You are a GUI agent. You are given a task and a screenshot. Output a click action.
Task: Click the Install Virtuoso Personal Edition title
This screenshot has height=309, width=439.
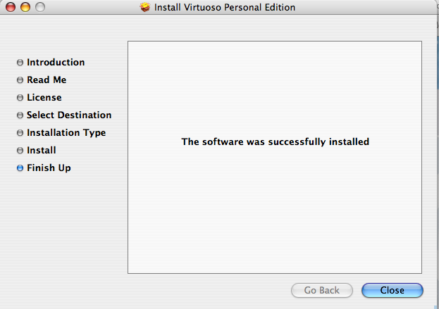click(225, 7)
